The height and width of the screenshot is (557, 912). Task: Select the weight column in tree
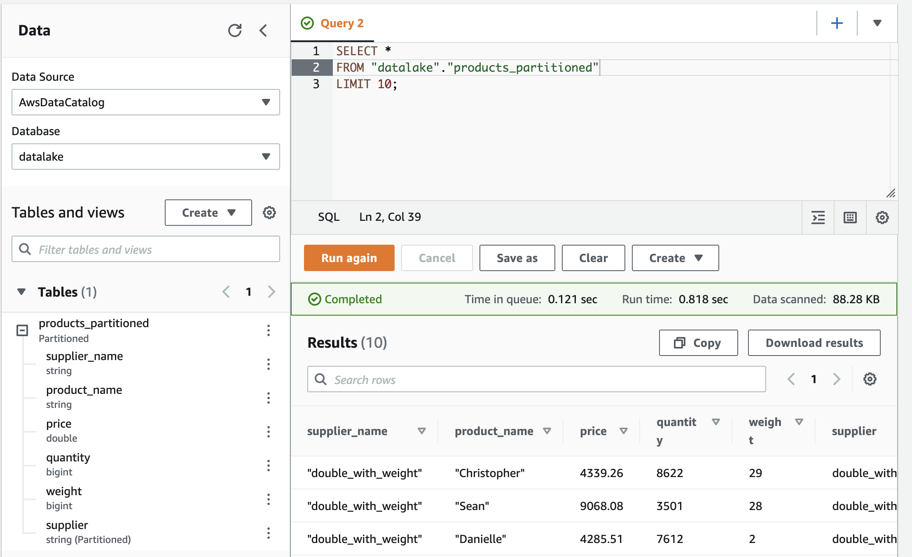[64, 491]
